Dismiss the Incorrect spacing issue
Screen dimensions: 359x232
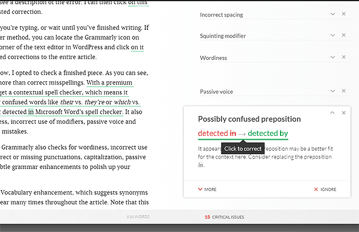point(344,14)
